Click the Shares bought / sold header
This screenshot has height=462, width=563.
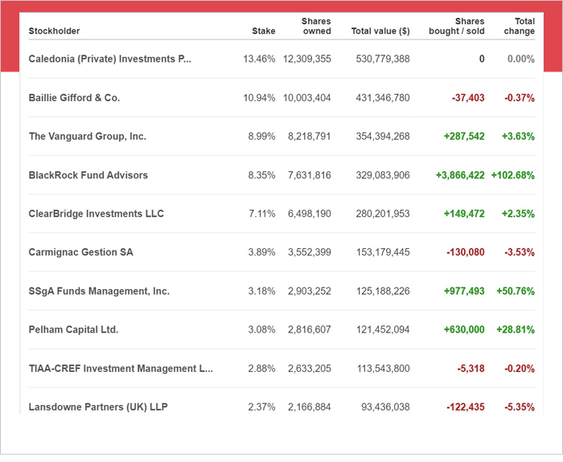pos(457,27)
